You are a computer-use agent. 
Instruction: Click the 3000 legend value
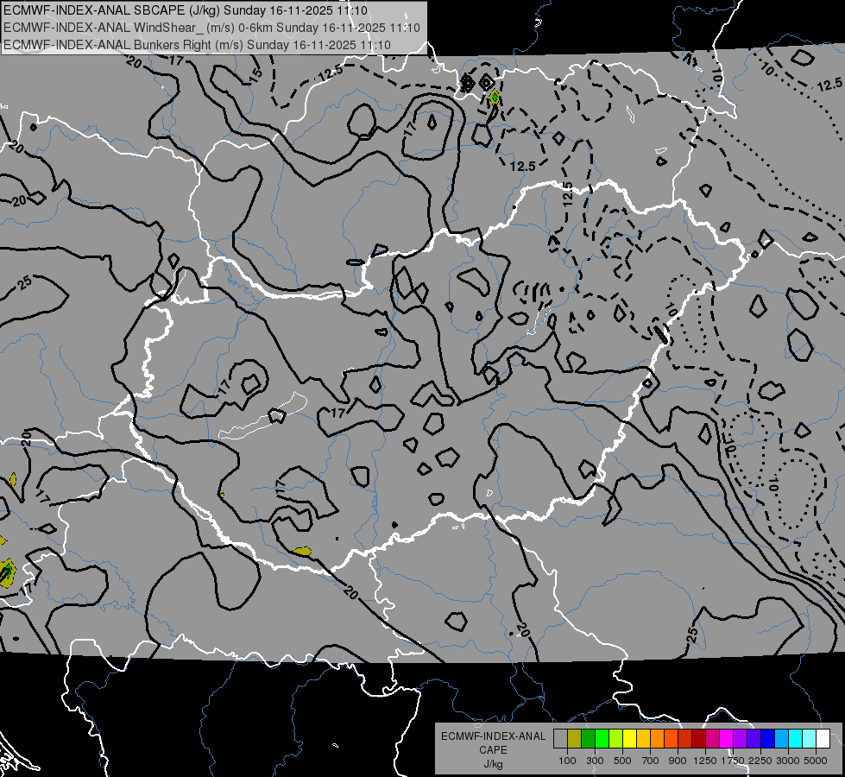pos(788,761)
